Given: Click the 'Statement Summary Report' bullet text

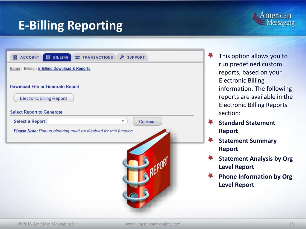Looking at the screenshot, I should pyautogui.click(x=248, y=145).
